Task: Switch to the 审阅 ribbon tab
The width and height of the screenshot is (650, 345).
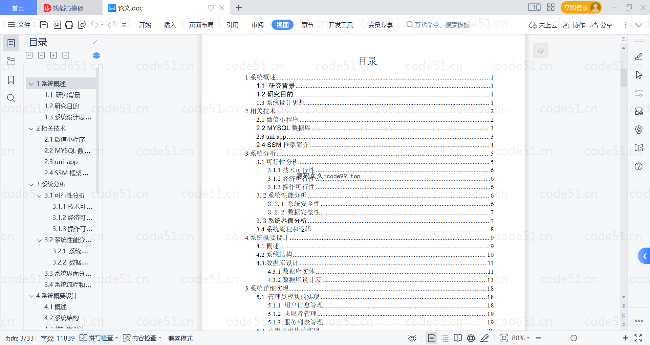Action: point(258,25)
